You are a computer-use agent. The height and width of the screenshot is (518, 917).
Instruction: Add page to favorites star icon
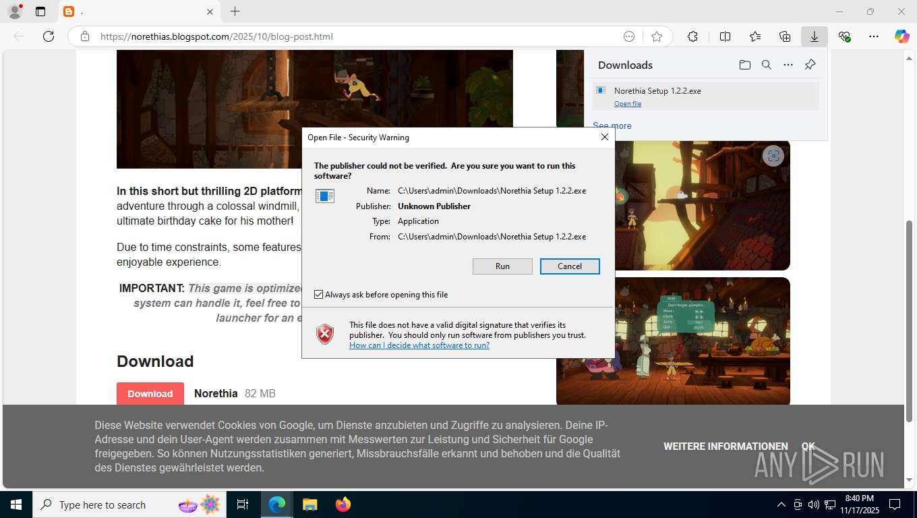pyautogui.click(x=657, y=36)
